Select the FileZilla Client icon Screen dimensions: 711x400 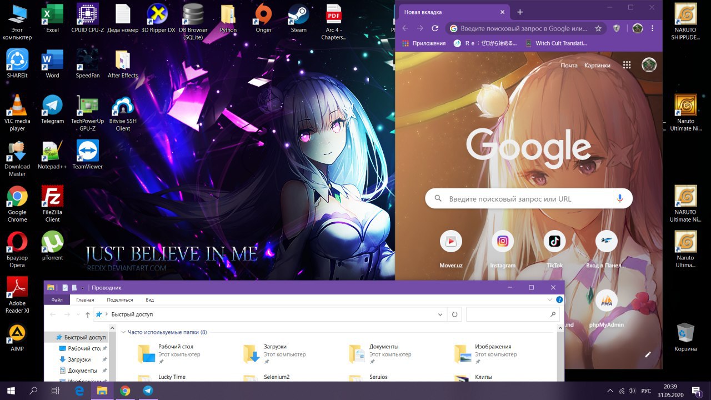(x=52, y=204)
